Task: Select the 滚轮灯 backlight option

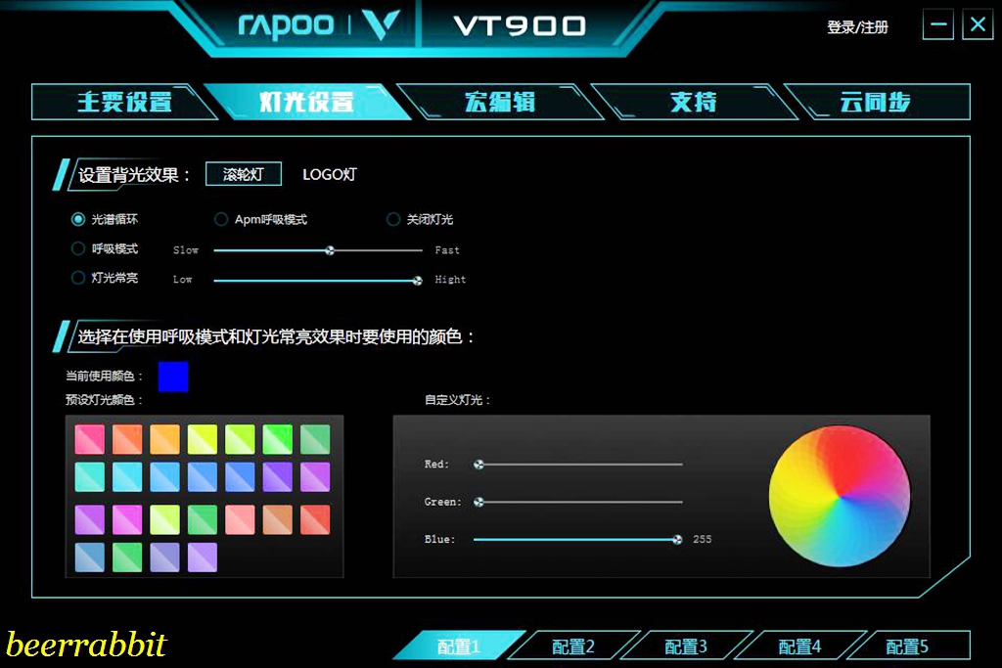Action: pyautogui.click(x=243, y=174)
